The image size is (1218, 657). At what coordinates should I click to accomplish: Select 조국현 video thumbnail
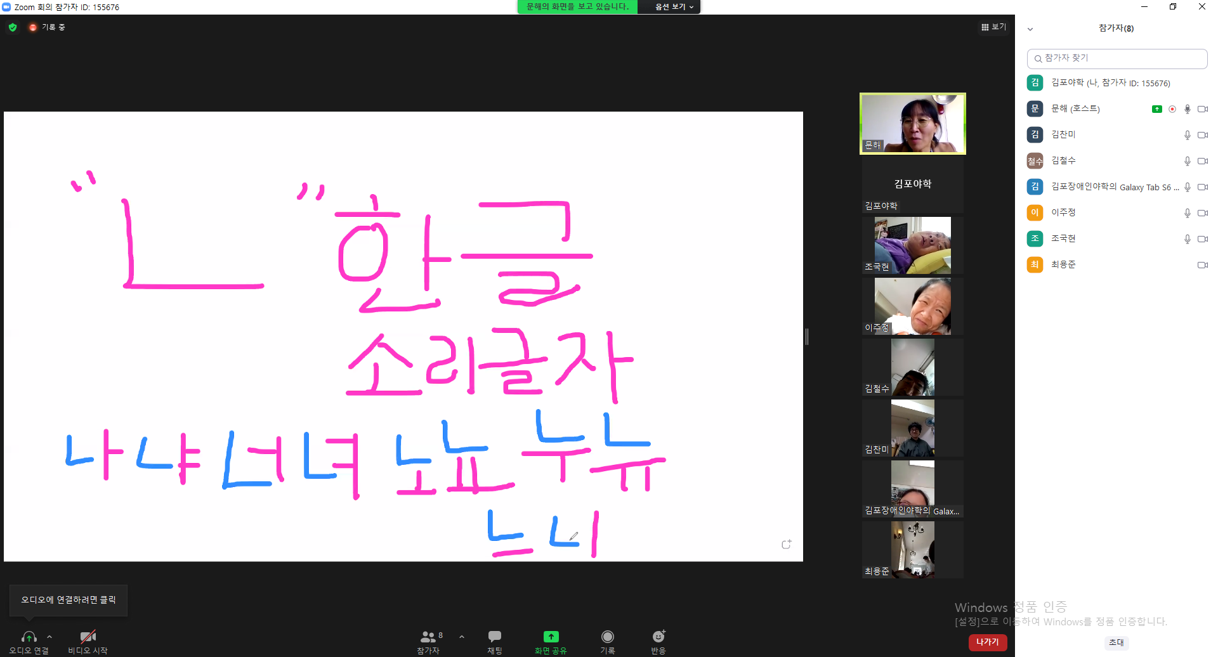pos(912,245)
